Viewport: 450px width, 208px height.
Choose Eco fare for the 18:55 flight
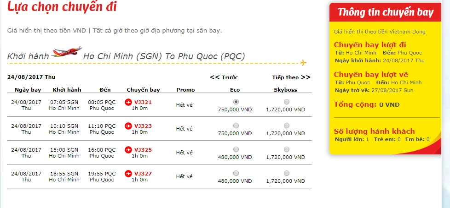pyautogui.click(x=236, y=173)
